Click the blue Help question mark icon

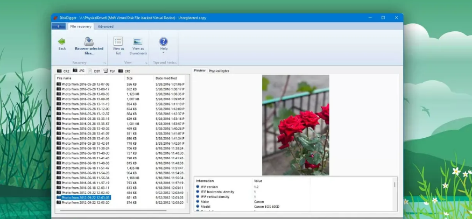(x=163, y=41)
